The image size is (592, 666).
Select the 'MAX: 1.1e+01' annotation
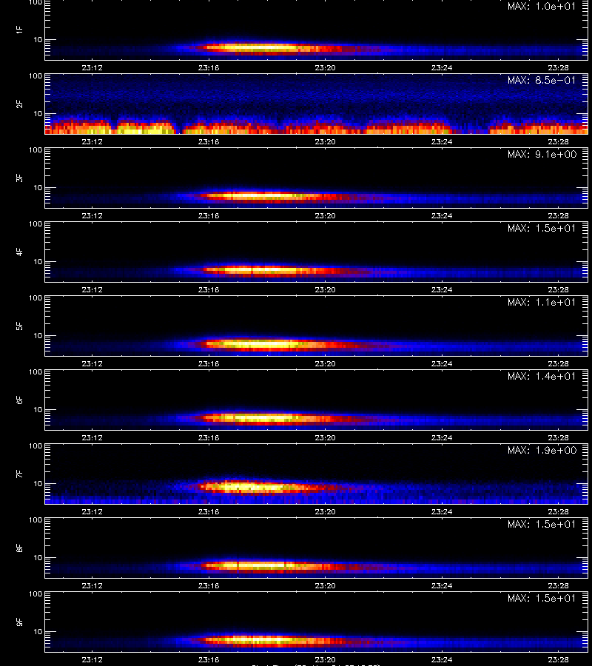click(x=542, y=302)
